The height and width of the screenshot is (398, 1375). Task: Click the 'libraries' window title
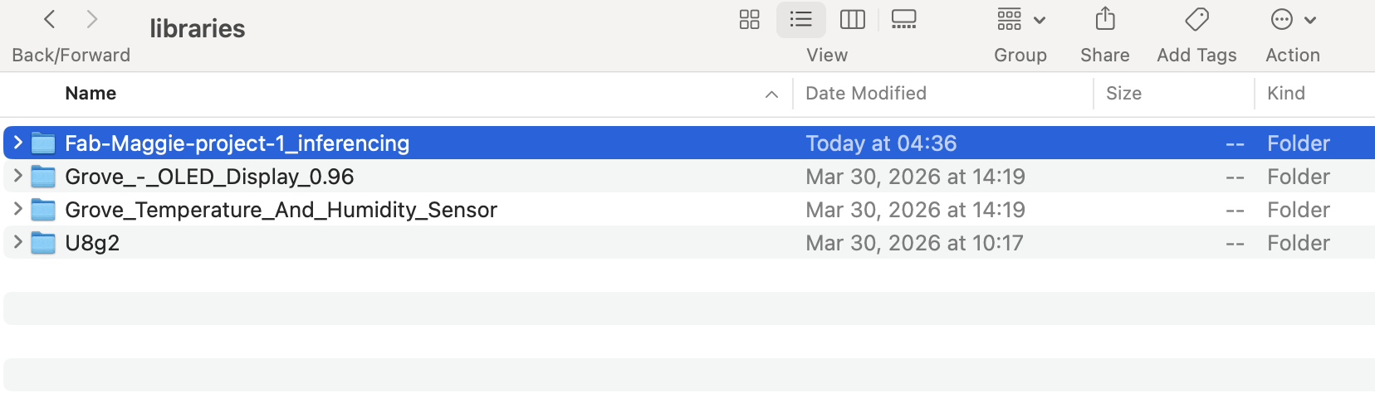pos(198,29)
